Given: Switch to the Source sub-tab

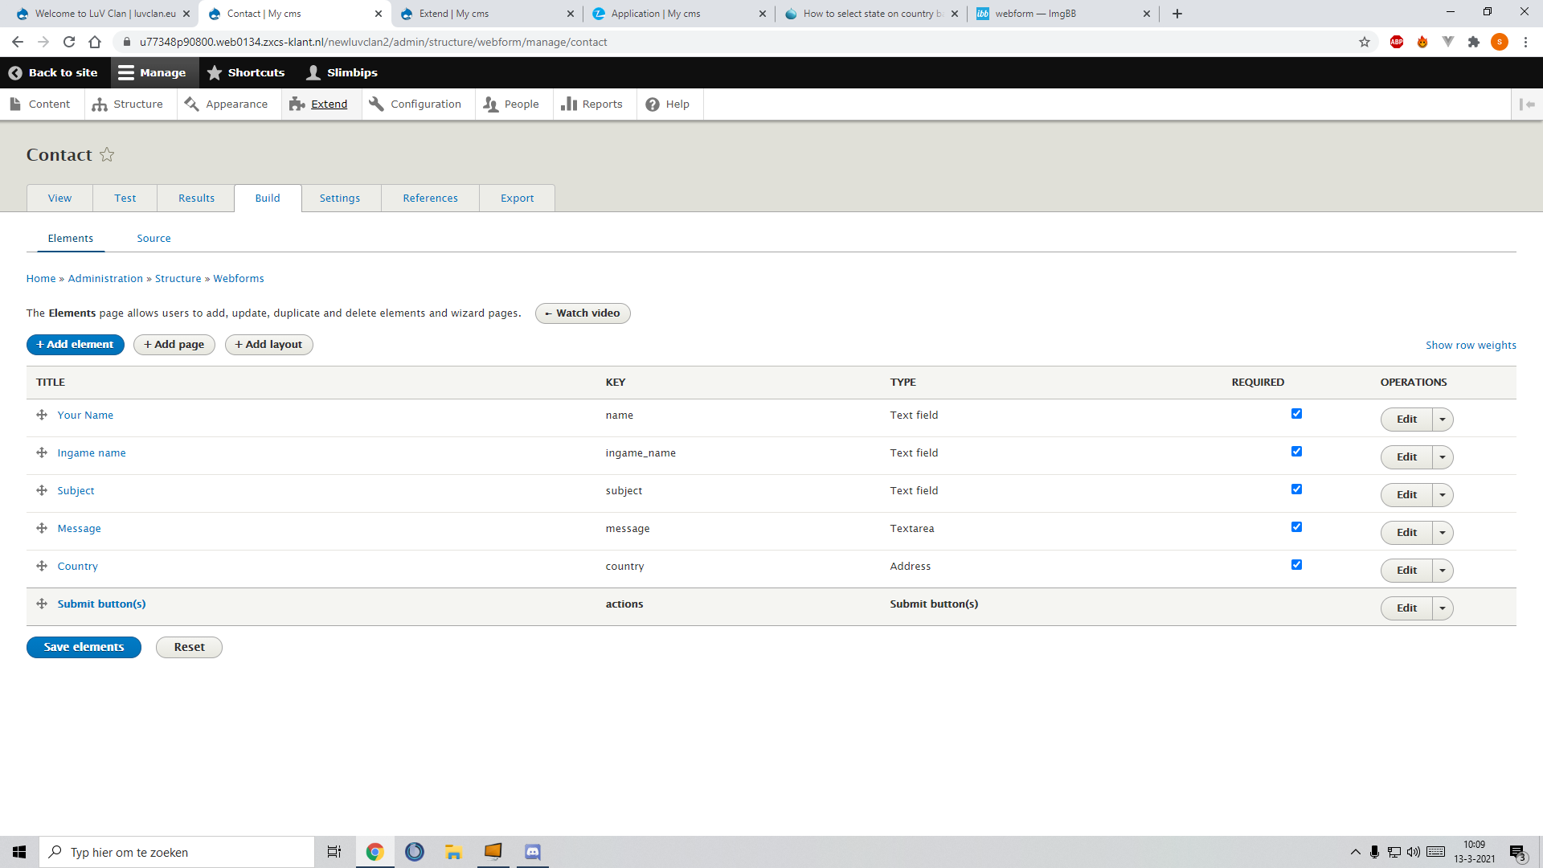Looking at the screenshot, I should (x=153, y=239).
